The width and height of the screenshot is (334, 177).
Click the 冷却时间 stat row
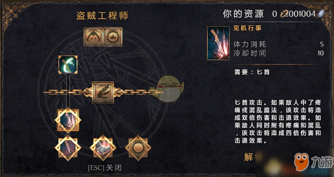[278, 53]
